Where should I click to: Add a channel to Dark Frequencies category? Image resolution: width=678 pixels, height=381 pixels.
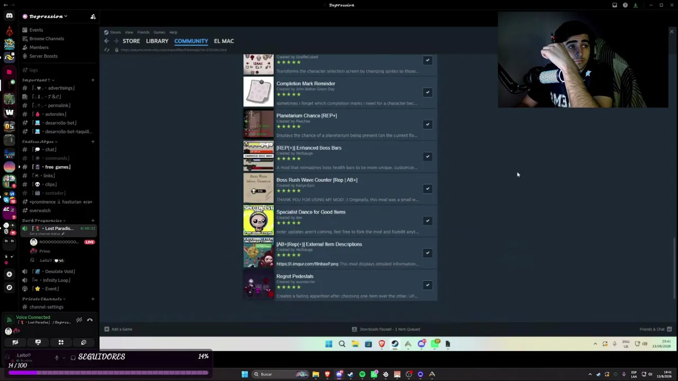pos(93,220)
